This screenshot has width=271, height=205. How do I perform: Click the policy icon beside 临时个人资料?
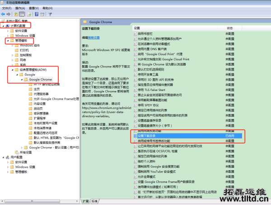click(135, 162)
